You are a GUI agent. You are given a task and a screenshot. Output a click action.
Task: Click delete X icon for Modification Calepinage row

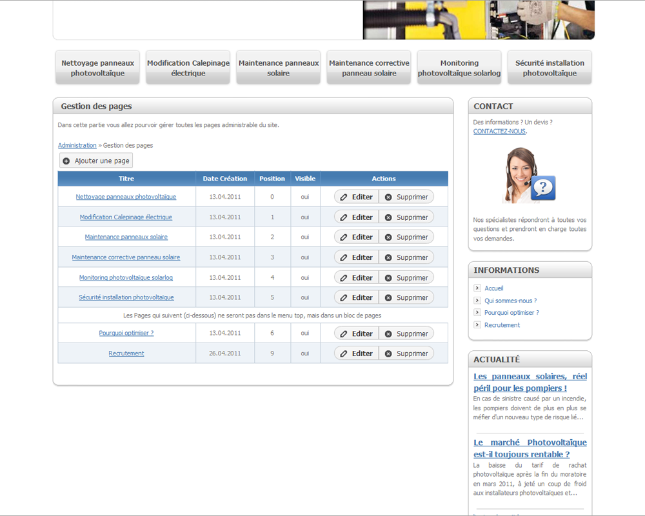[388, 217]
